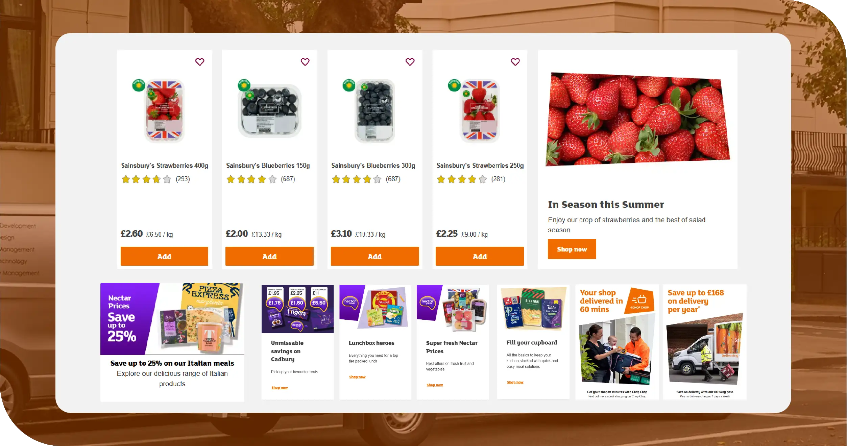The height and width of the screenshot is (446, 847).
Task: Save Strawberries 250g using heart icon
Action: pos(515,62)
